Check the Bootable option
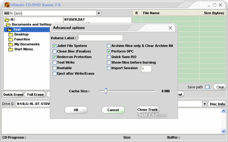Screen dimensions: 228x142 pyautogui.click(x=55, y=68)
